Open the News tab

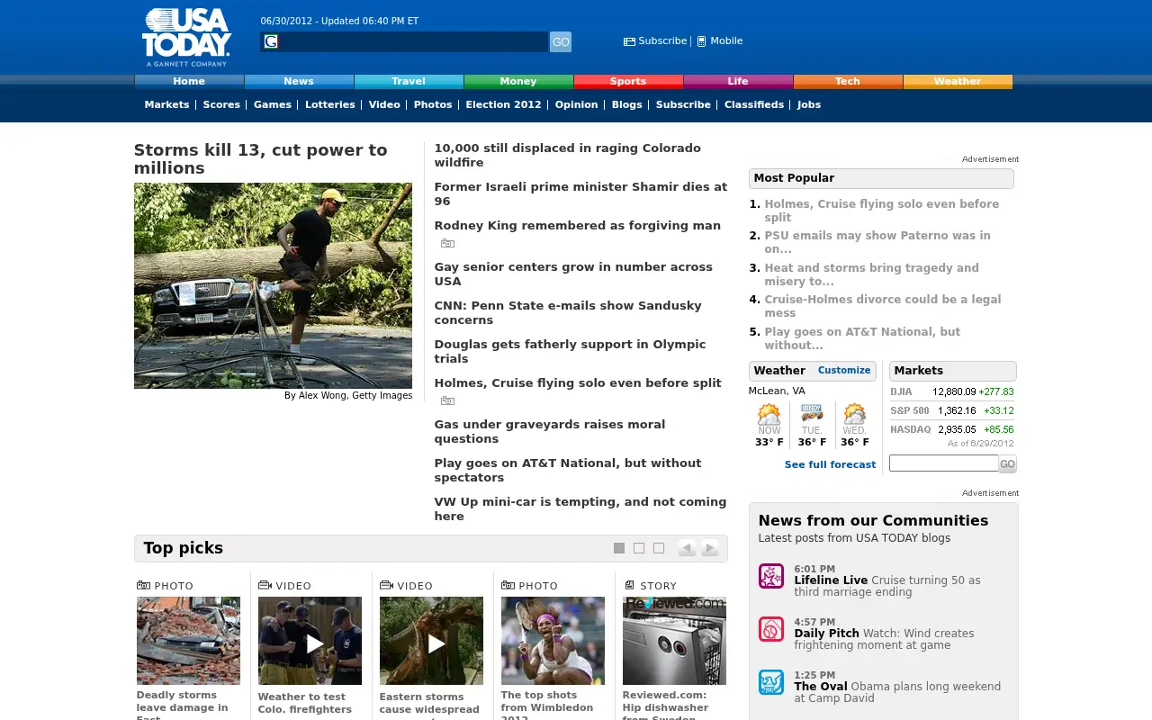click(299, 82)
